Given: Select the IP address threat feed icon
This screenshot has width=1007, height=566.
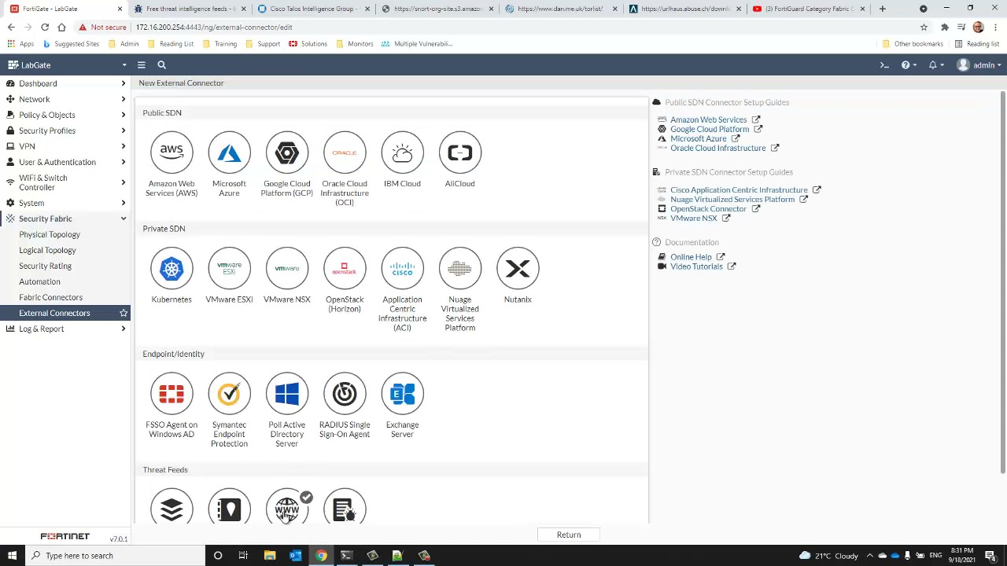Looking at the screenshot, I should click(229, 507).
